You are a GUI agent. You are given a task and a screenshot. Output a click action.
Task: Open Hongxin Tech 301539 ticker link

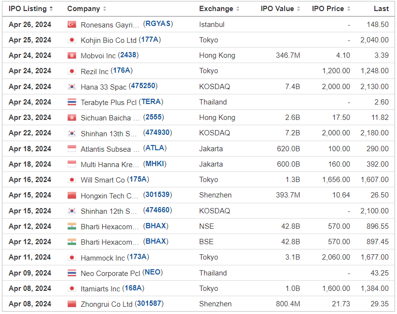pyautogui.click(x=157, y=195)
